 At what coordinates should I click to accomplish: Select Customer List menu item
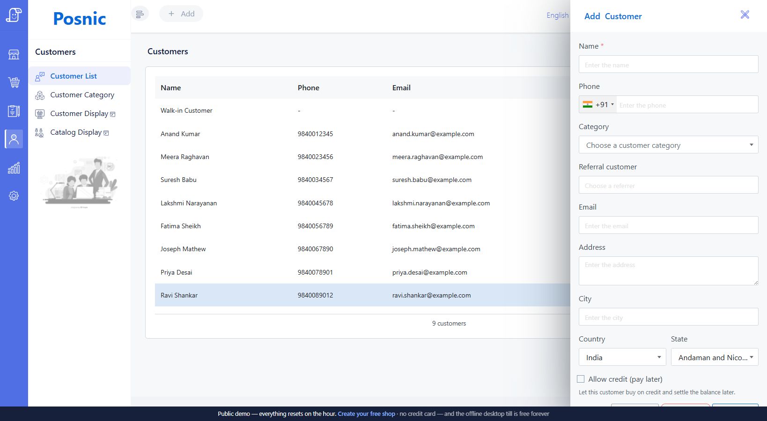(79, 76)
